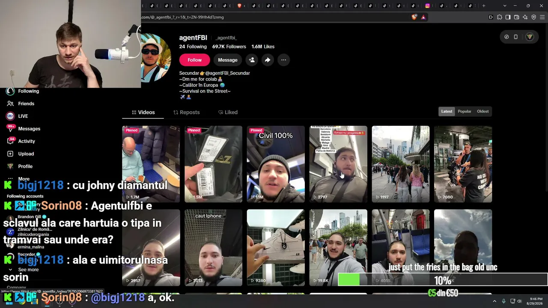The image size is (548, 308).
Task: Click the phone app icon at top right
Action: click(516, 37)
